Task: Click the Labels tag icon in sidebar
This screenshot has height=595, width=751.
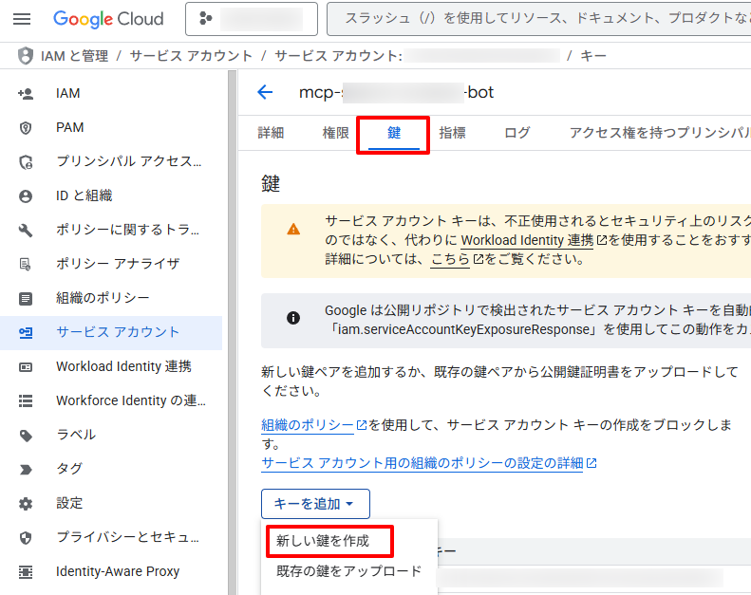Action: pyautogui.click(x=26, y=435)
